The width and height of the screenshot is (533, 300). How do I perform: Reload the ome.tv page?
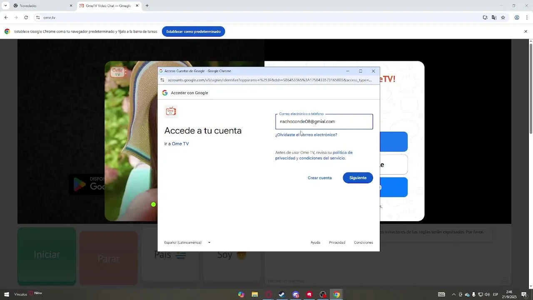click(26, 17)
